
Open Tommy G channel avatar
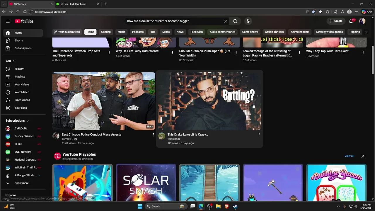pyautogui.click(x=56, y=136)
